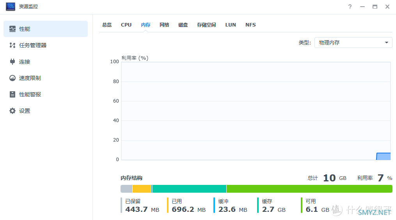Open help via the question mark icon
Viewport: 396px width, 220px height.
tap(350, 7)
